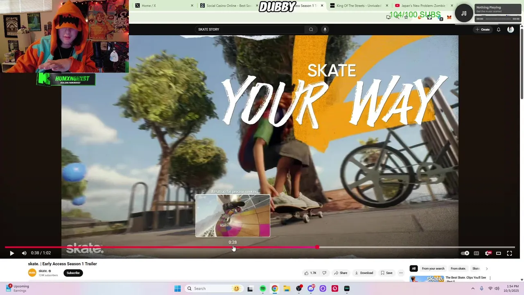Like the video with thumbs up
The image size is (524, 295).
click(x=310, y=273)
